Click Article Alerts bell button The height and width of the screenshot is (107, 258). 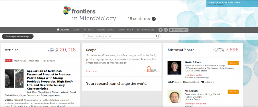[179, 30]
